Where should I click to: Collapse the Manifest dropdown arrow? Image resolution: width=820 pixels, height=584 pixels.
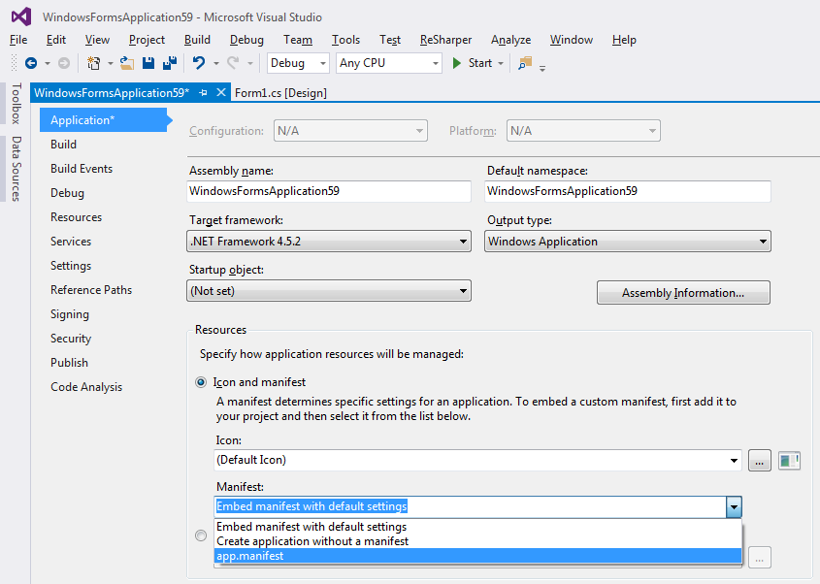734,506
